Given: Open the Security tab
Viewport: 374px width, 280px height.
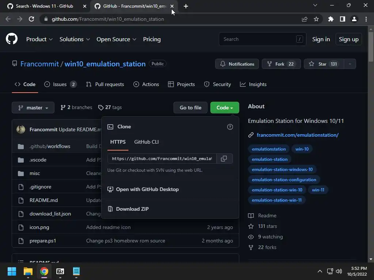Looking at the screenshot, I should (x=217, y=84).
